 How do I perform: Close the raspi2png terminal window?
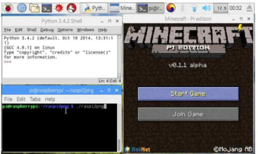click(x=117, y=91)
